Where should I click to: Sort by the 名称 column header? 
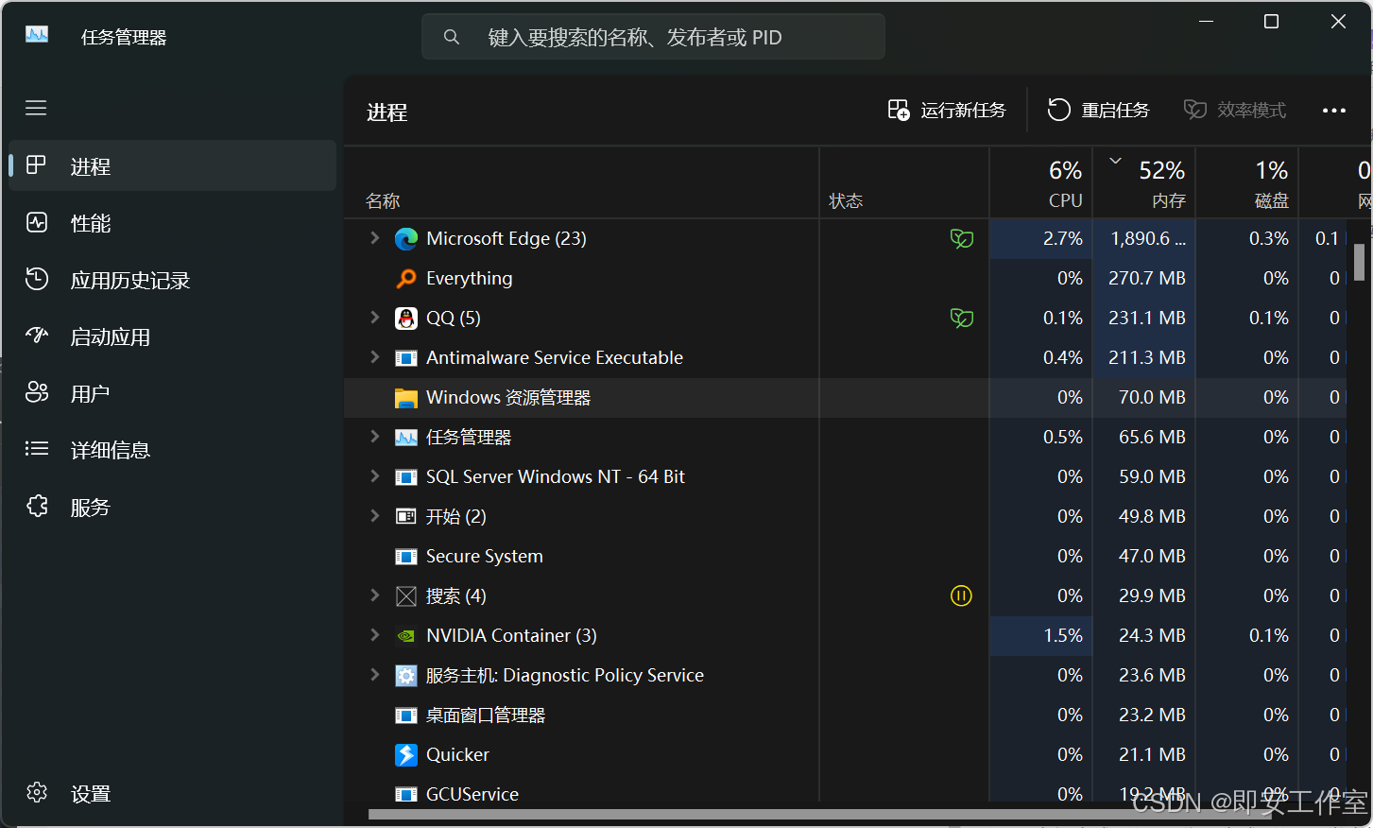(582, 183)
